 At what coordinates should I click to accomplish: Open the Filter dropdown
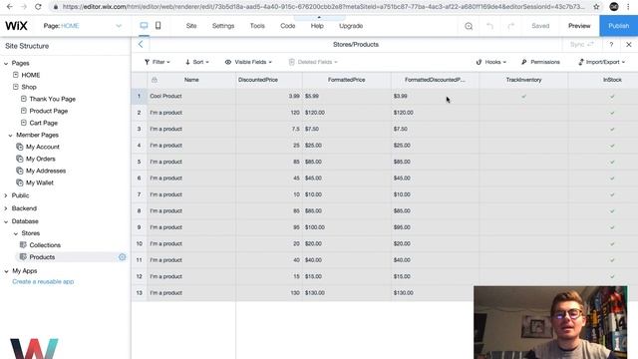pos(158,62)
